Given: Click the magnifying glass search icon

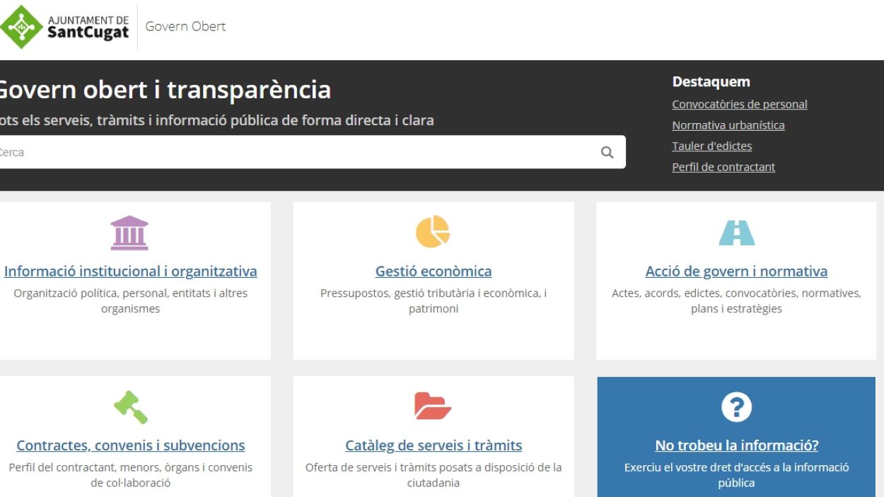Looking at the screenshot, I should [x=607, y=152].
